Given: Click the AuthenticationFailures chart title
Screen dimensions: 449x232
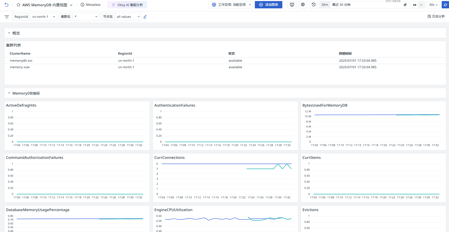Looking at the screenshot, I should 175,105.
